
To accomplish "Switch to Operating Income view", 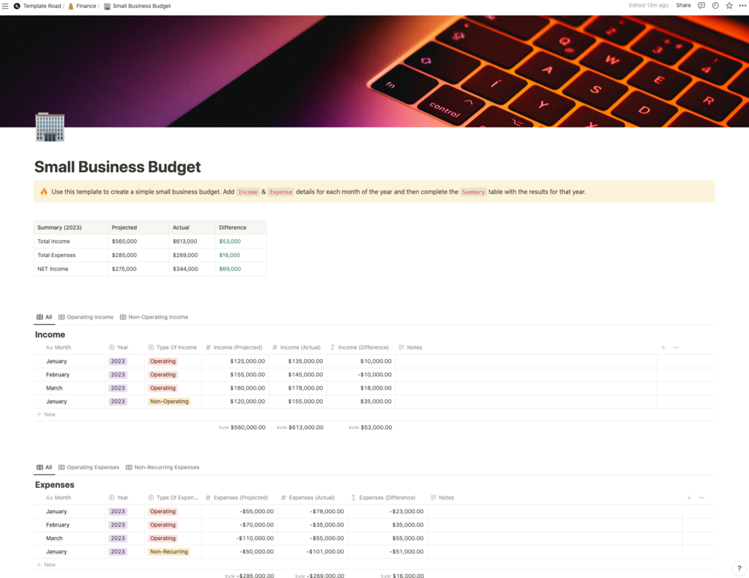I will 86,317.
